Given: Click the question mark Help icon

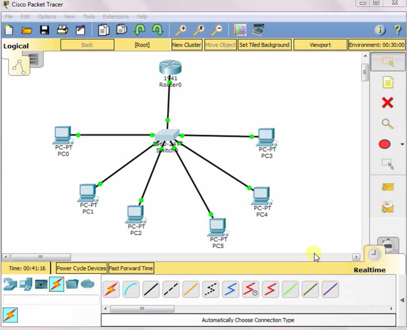Looking at the screenshot, I should [397, 30].
